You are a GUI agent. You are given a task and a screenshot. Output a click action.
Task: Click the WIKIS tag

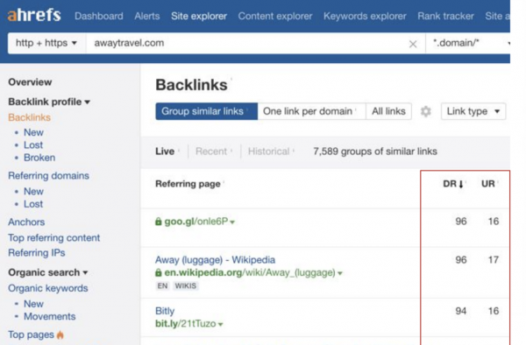tap(186, 286)
